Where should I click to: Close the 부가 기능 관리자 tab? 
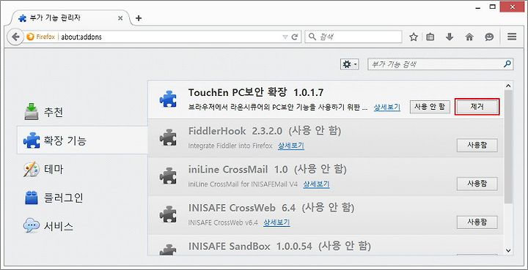(x=120, y=18)
